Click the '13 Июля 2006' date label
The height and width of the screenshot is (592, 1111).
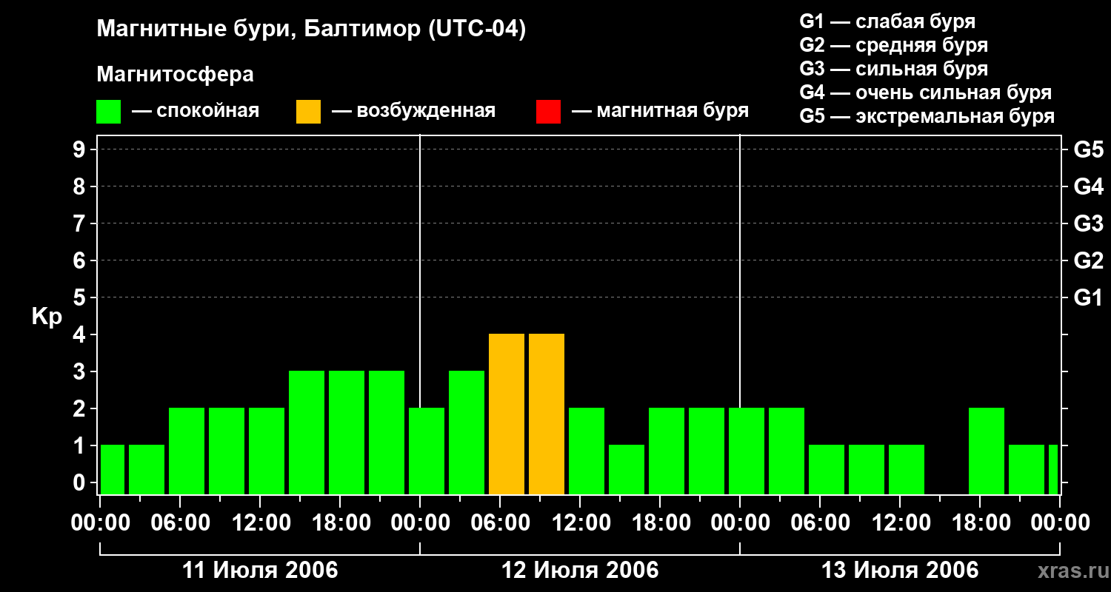[x=900, y=571]
